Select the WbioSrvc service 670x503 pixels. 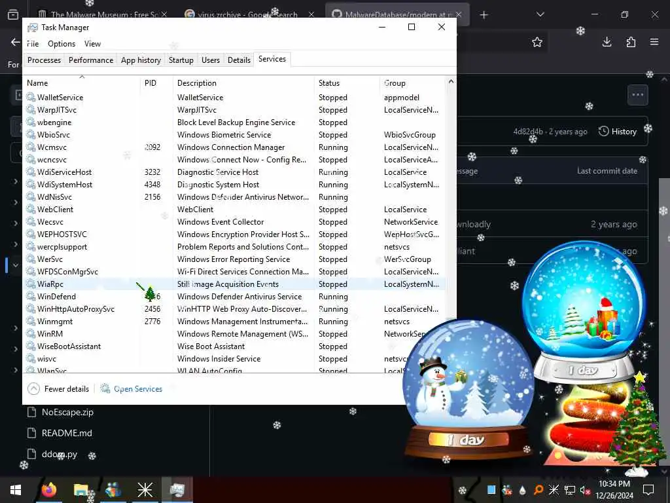coord(234,135)
